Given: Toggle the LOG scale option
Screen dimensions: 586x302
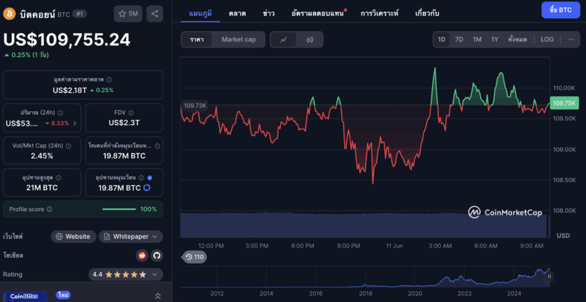Looking at the screenshot, I should 547,39.
